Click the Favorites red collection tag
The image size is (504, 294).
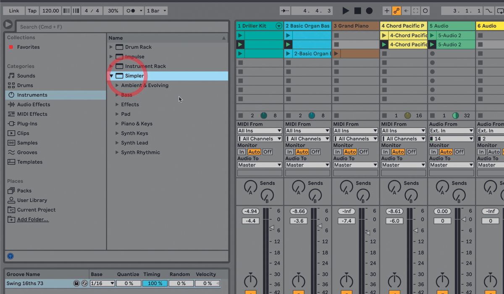pos(11,47)
